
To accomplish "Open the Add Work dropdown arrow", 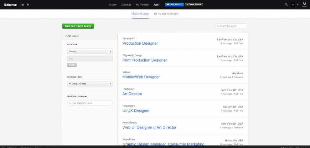I will [x=182, y=5].
